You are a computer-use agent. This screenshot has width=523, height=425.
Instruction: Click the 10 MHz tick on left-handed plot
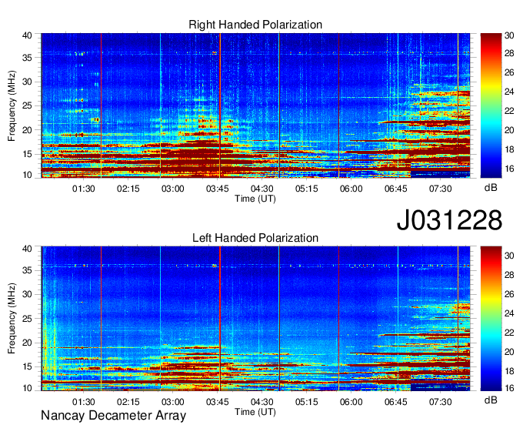[28, 388]
